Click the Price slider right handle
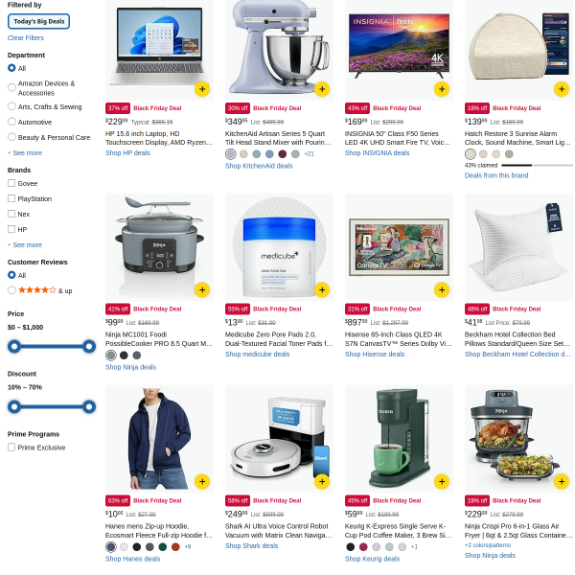The image size is (575, 575). (89, 347)
